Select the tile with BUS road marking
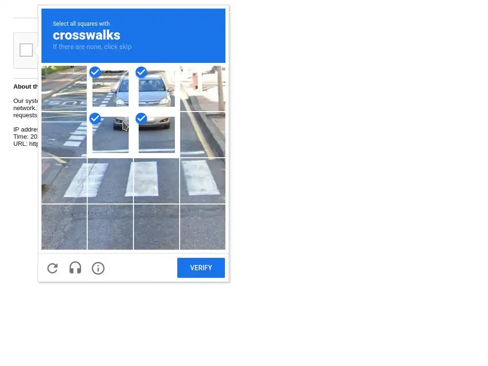This screenshot has width=488, height=366. pyautogui.click(x=64, y=88)
